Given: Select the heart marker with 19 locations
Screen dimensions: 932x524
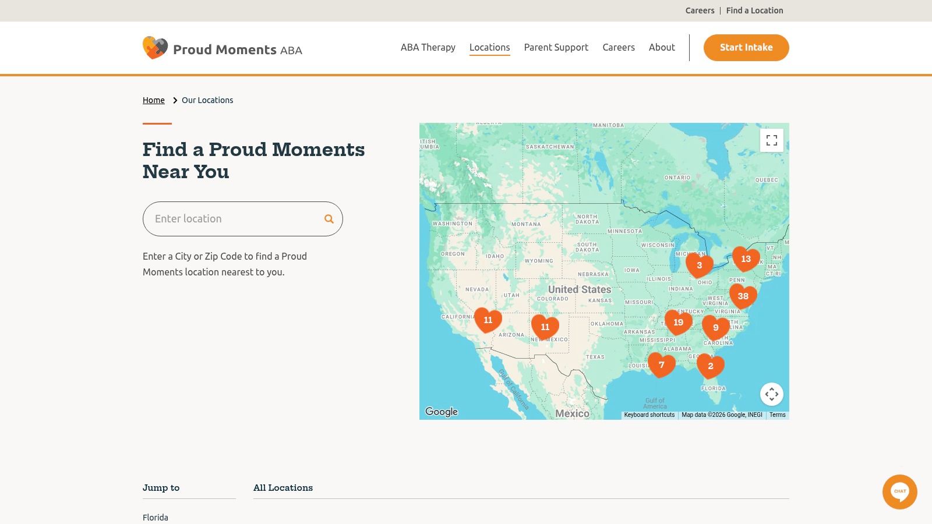Looking at the screenshot, I should pos(679,323).
